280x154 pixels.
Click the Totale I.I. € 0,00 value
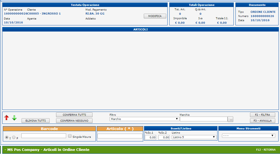coord(222,23)
